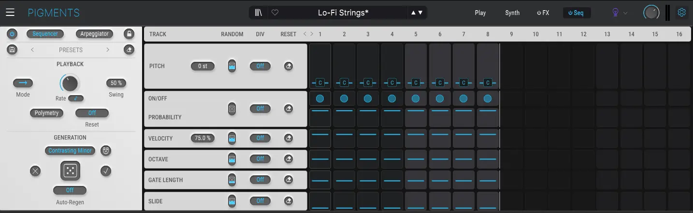Screen dimensions: 693x213
Task: Open settings with the gear icon
Action: click(682, 13)
